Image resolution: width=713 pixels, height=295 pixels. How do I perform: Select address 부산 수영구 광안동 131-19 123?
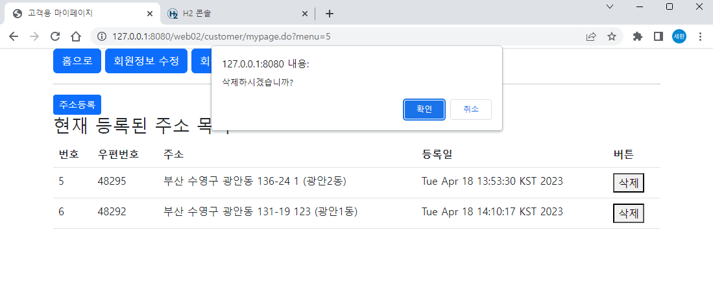tap(260, 211)
